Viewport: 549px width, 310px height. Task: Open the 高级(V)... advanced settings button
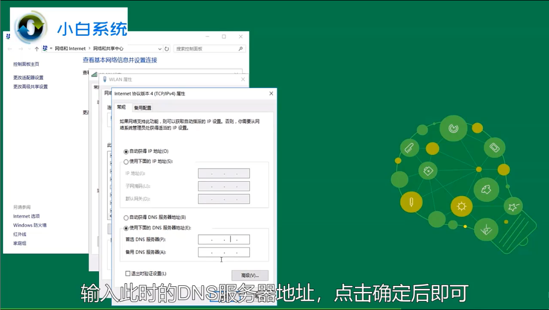click(x=250, y=275)
